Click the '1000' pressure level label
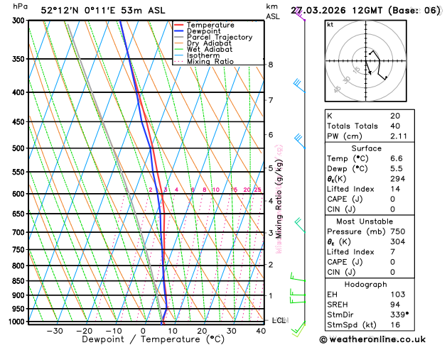Screen dimensions: 447x345 point(18,322)
